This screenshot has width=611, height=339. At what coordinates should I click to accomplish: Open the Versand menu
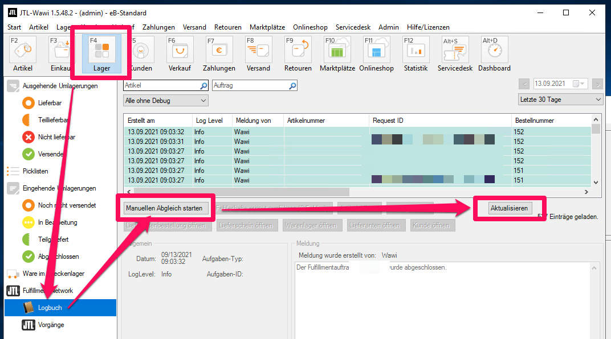[x=194, y=27]
